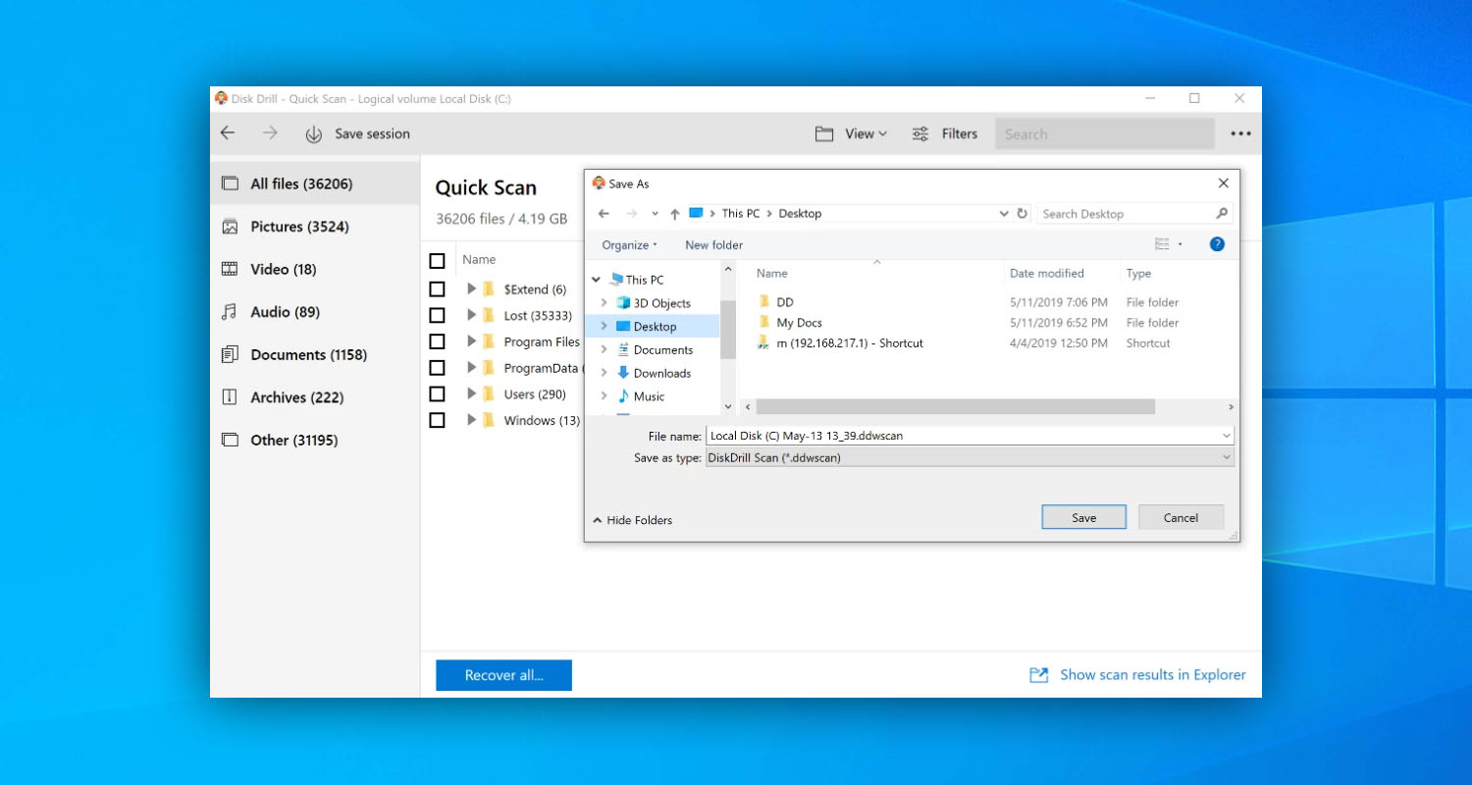Click Hide Folders

633,520
